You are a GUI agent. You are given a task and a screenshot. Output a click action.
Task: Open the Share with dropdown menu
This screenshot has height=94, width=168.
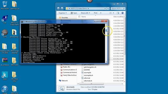(x=85, y=13)
